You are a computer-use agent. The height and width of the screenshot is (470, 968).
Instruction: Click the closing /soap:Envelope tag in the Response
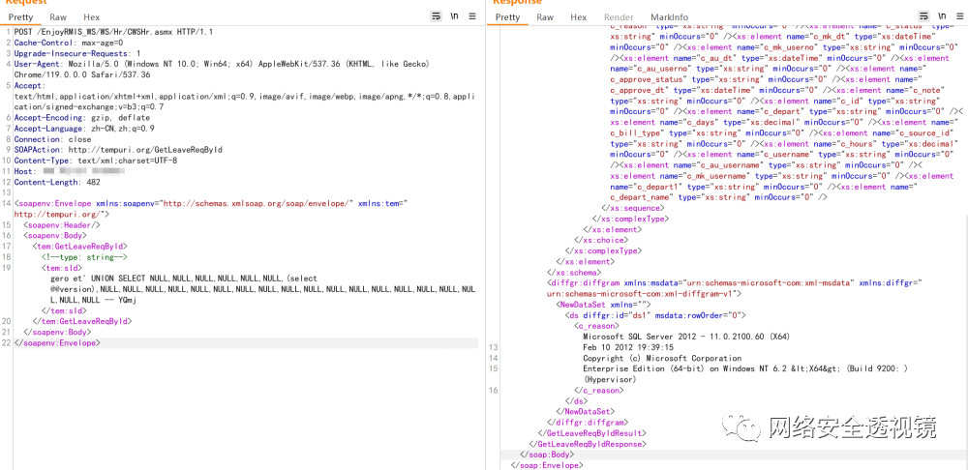click(x=547, y=465)
